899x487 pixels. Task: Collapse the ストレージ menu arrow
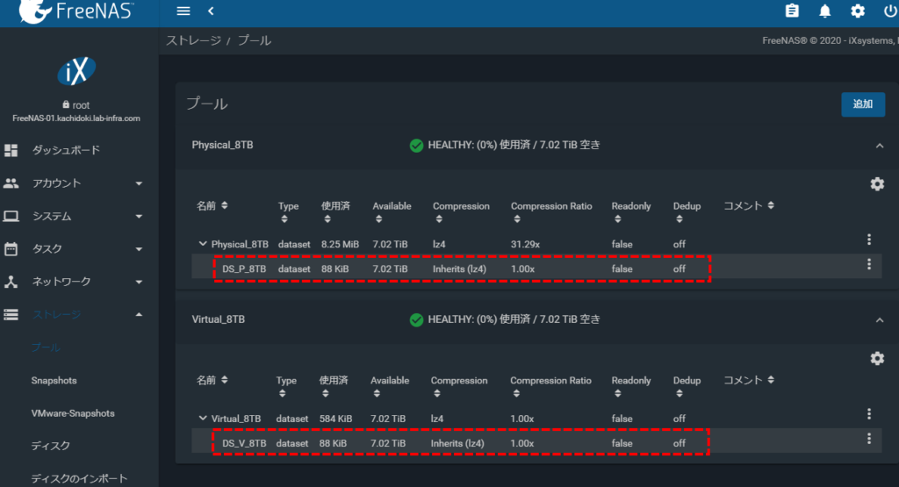139,314
